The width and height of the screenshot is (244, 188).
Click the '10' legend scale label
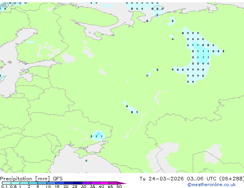(x=48, y=186)
